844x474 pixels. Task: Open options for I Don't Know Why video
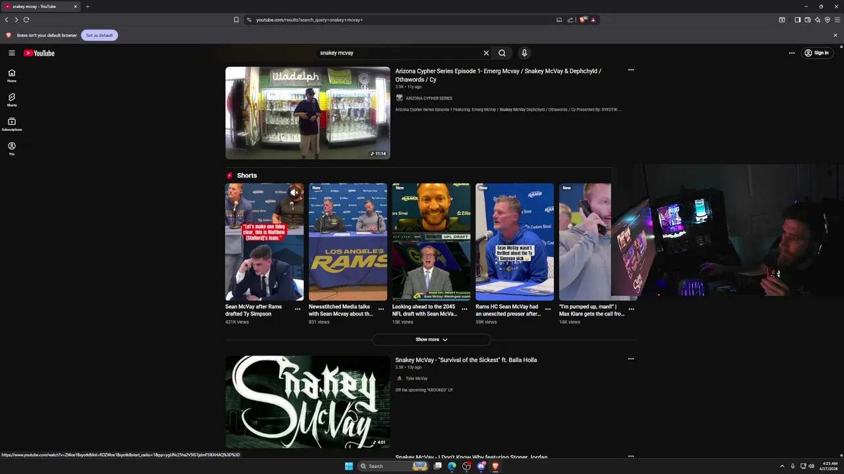click(631, 456)
